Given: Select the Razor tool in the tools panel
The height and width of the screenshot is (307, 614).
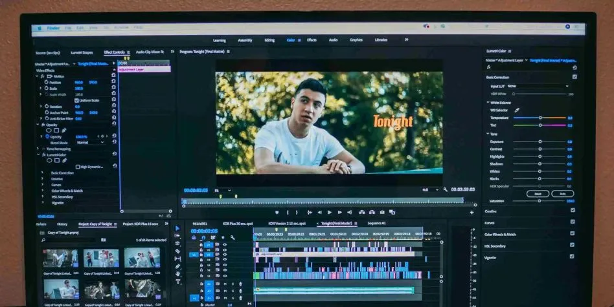Looking at the screenshot, I should pos(177,251).
